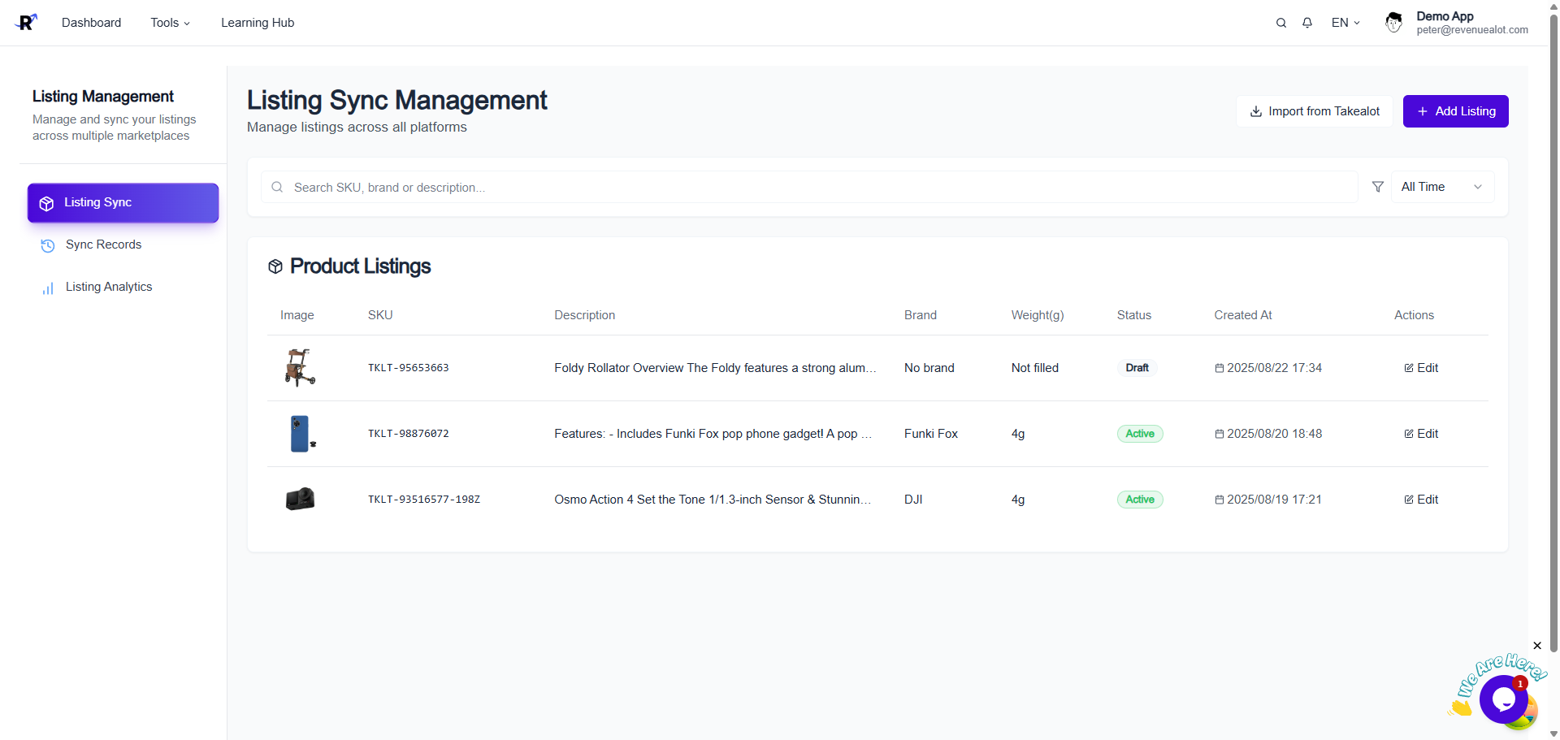Click the Foldy Rollator Overview description
The image size is (1560, 740).
click(x=715, y=368)
